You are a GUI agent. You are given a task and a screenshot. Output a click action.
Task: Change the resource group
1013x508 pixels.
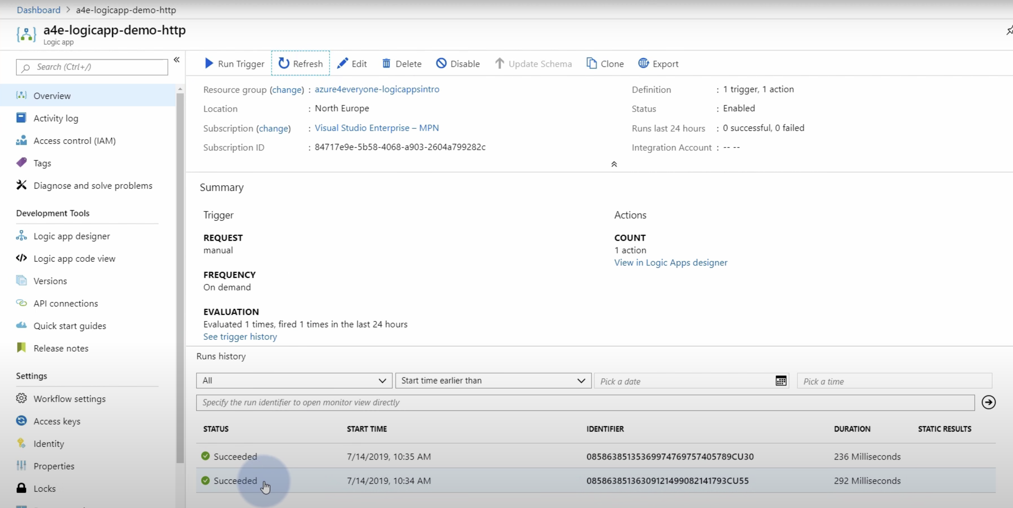pyautogui.click(x=287, y=90)
